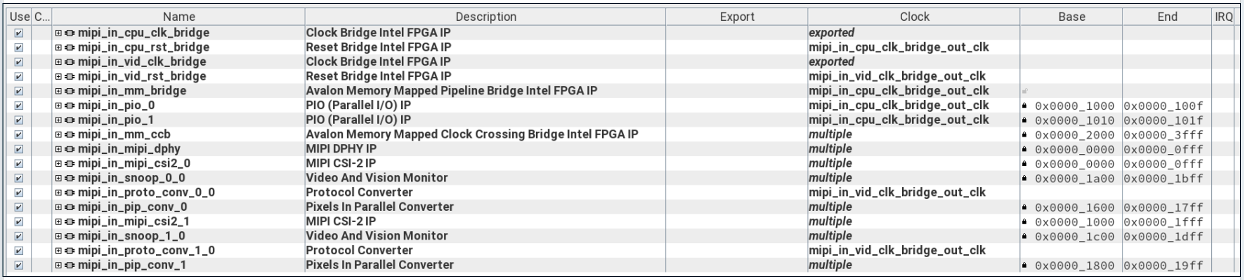
Task: Click the lock icon on mipi_in_mm_ccb base address
Action: [x=1024, y=135]
